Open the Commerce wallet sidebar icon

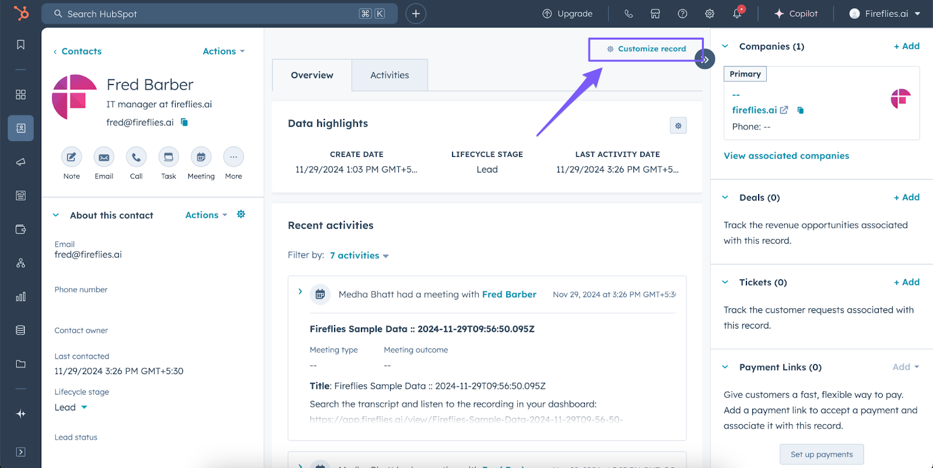[20, 229]
